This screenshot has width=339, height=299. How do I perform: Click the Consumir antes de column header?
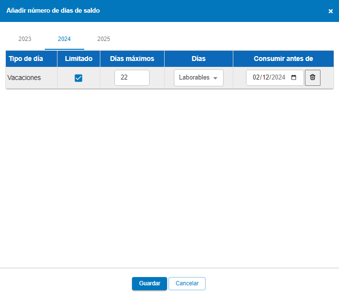tap(283, 59)
